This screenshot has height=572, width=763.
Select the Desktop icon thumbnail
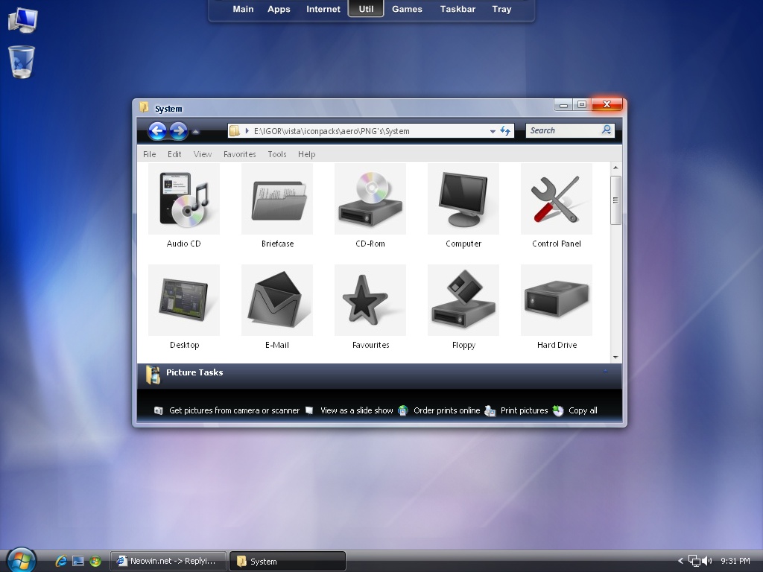click(x=184, y=300)
